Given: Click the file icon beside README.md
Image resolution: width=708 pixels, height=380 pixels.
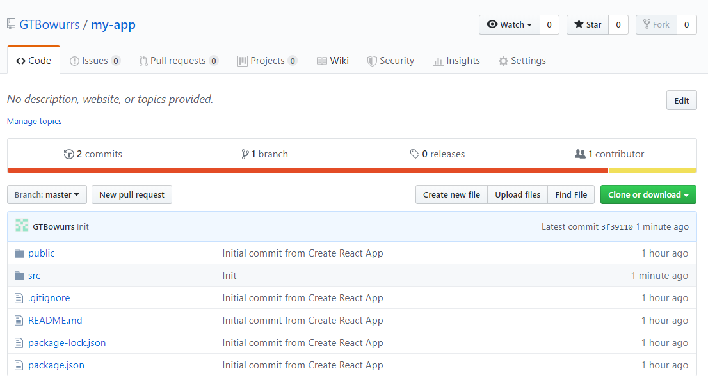Looking at the screenshot, I should (x=19, y=321).
